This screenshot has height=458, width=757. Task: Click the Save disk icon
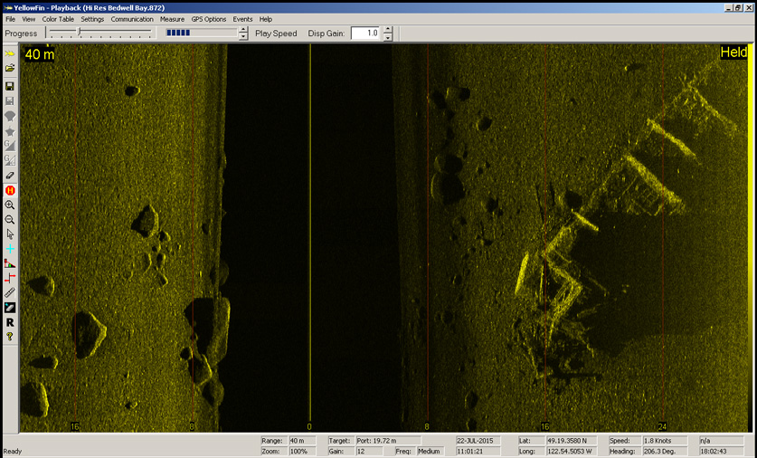point(10,86)
